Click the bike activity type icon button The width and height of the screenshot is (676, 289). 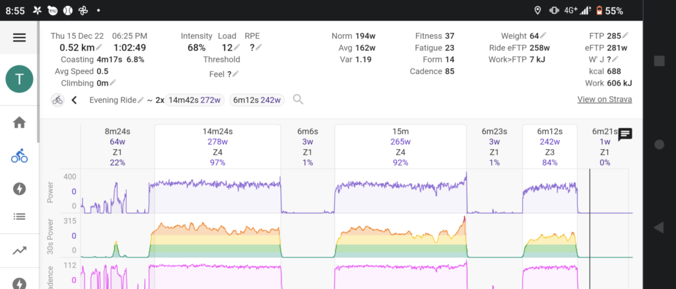tap(58, 100)
